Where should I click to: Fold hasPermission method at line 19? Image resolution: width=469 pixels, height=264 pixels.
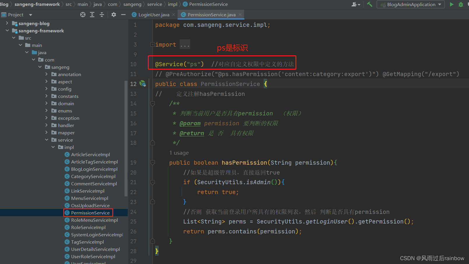click(153, 163)
